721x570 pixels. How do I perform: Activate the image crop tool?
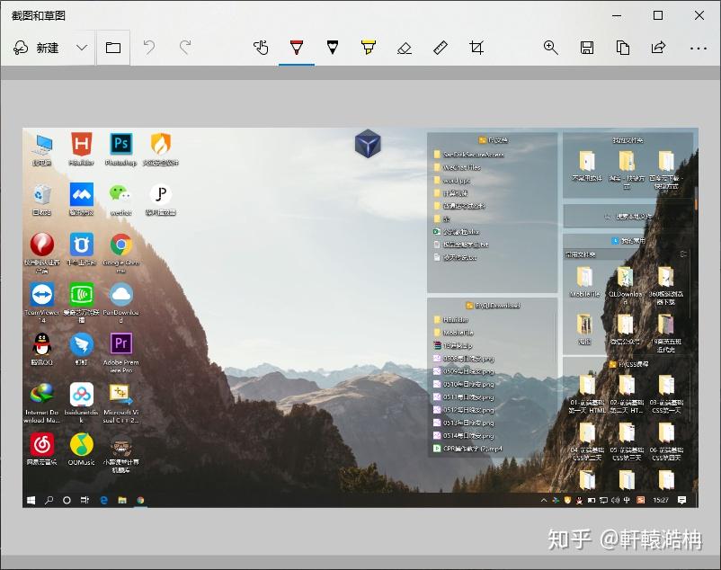[476, 48]
